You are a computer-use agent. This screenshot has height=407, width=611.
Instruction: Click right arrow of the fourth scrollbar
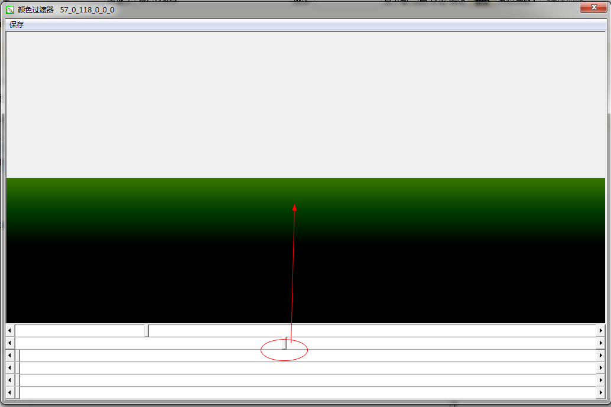600,367
